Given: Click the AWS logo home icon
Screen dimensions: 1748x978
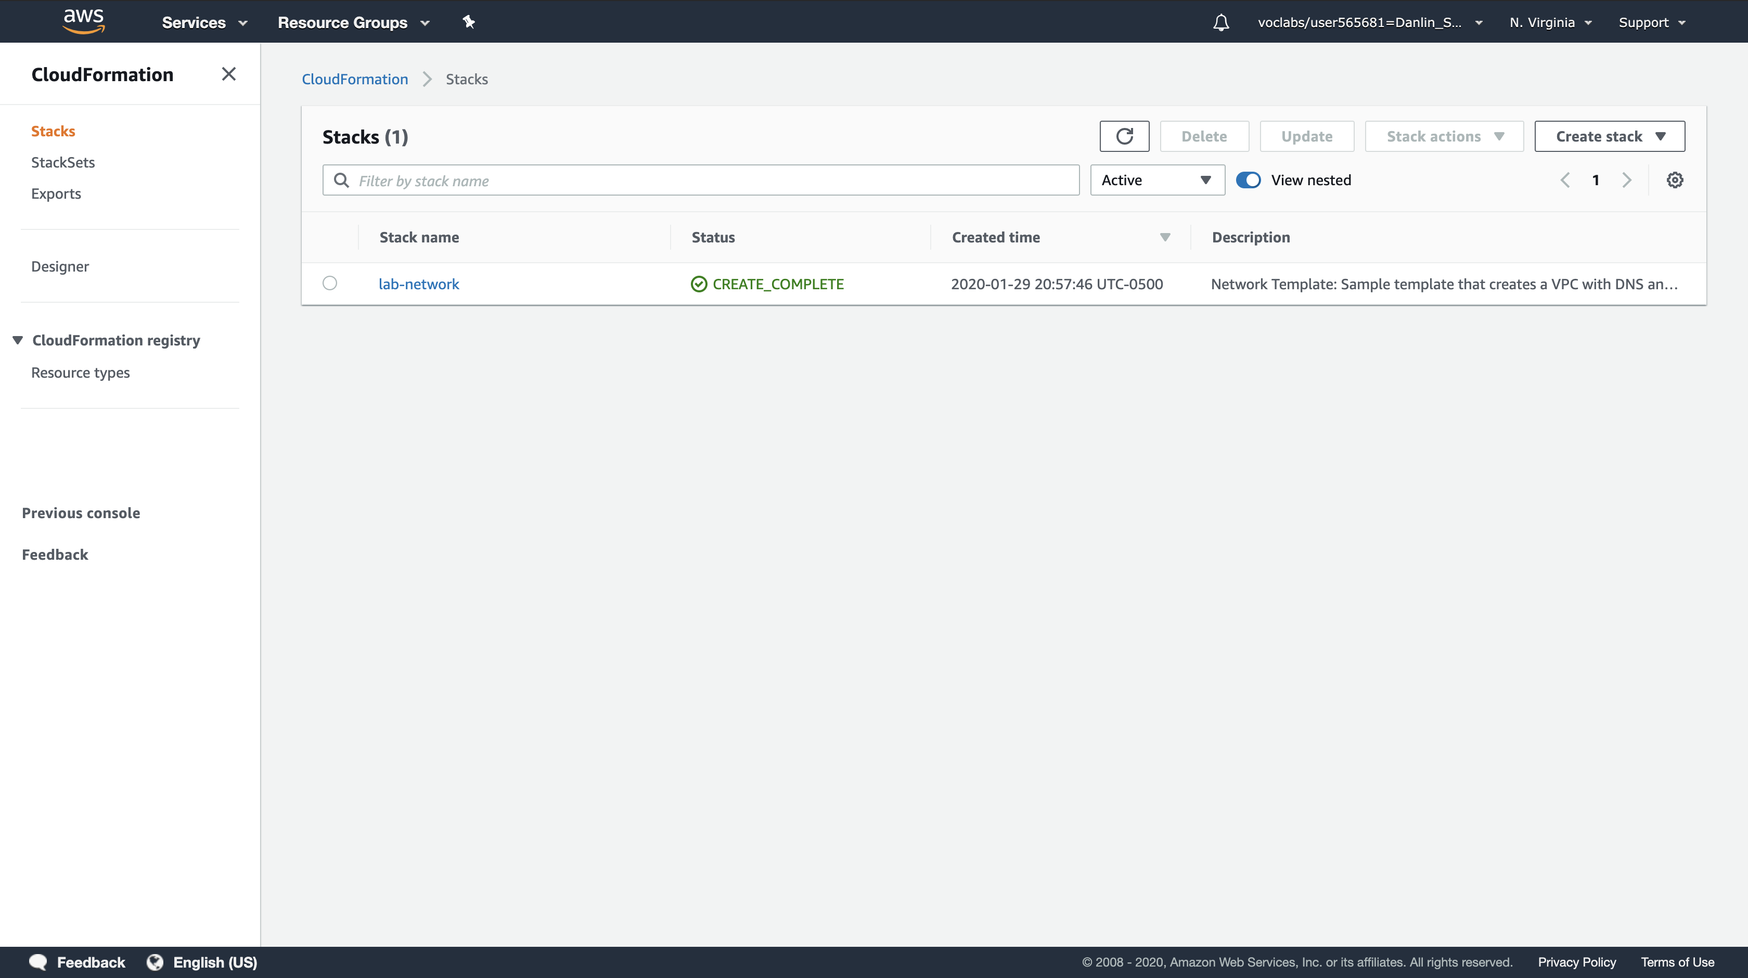Looking at the screenshot, I should point(83,21).
